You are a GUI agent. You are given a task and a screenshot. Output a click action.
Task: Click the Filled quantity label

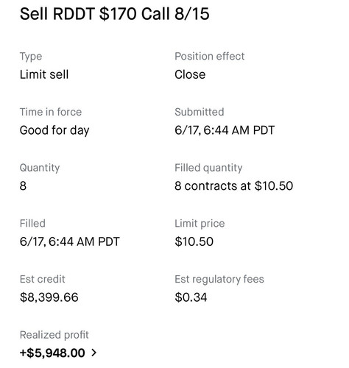[208, 168]
